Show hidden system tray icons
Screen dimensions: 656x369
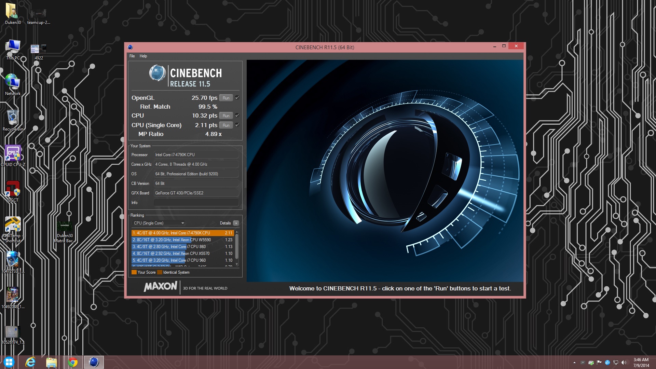click(574, 363)
